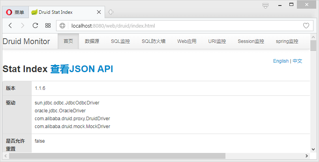
Task: Click com.alibaba.druid.proxy.DruidDriver text
Action: click(x=72, y=119)
